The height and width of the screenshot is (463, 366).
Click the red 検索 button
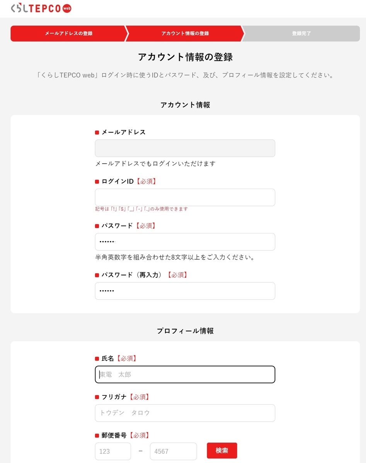[x=222, y=450]
